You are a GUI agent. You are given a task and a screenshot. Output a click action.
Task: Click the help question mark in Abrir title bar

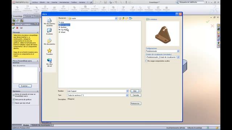177,14
